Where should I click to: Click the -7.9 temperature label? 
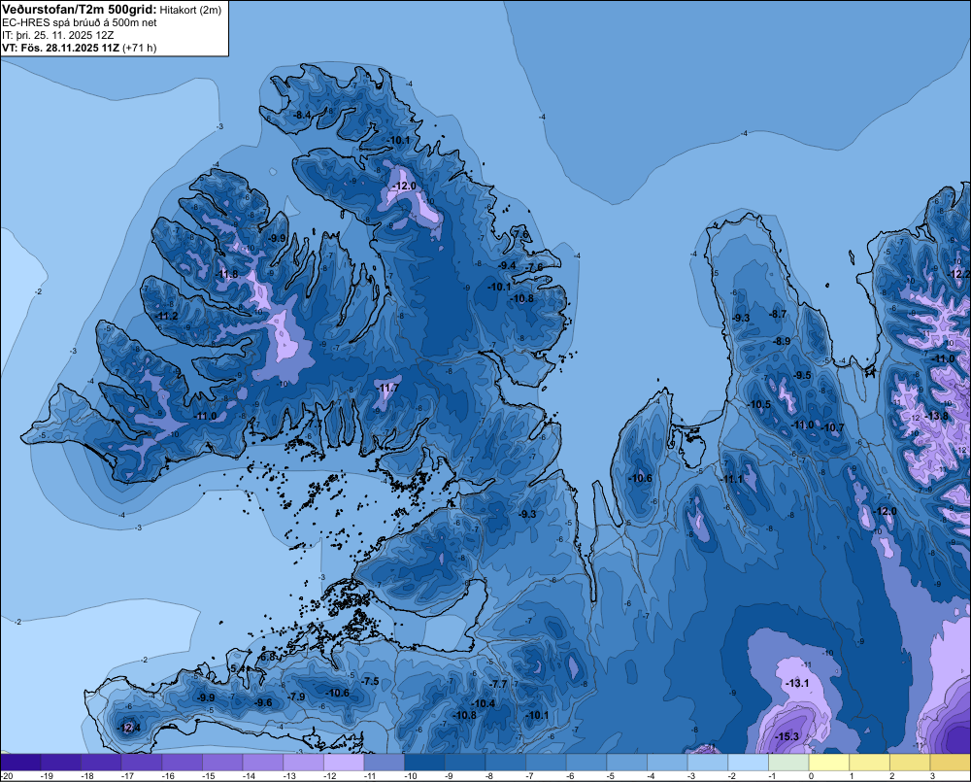(296, 697)
